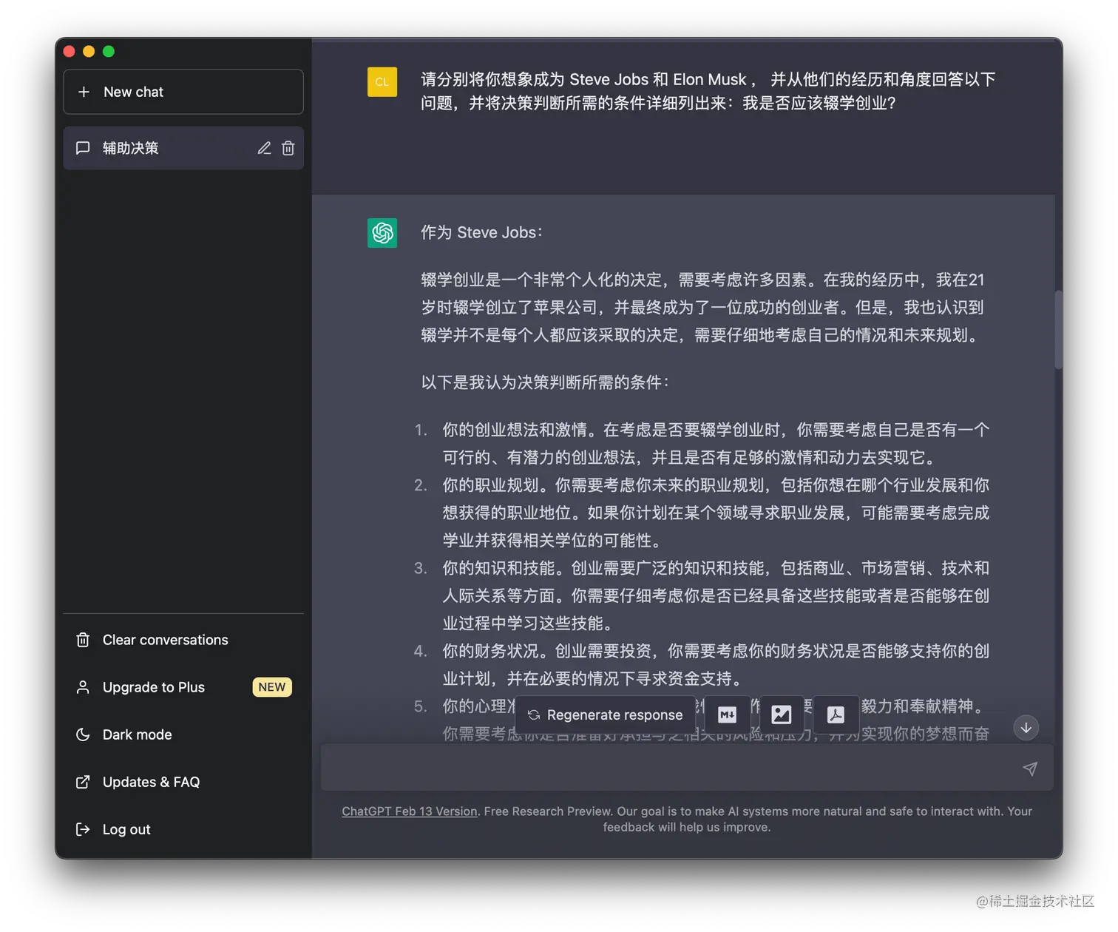The width and height of the screenshot is (1118, 932).
Task: Click the NEW badge
Action: click(x=272, y=687)
